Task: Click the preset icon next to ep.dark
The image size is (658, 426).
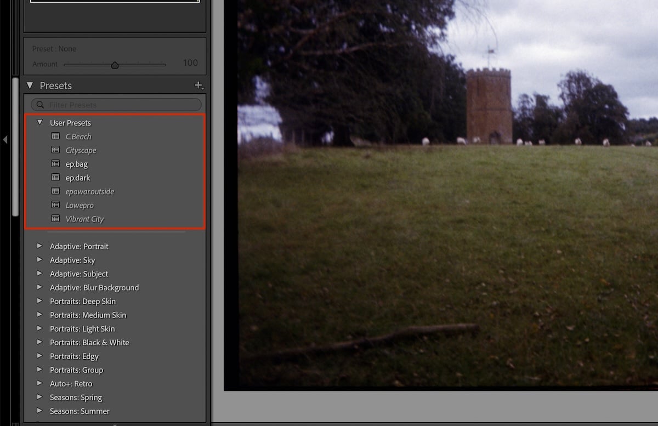Action: 55,177
